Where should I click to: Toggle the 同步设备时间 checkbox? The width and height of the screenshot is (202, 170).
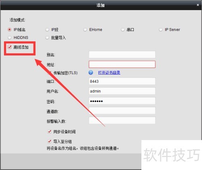[49, 131]
